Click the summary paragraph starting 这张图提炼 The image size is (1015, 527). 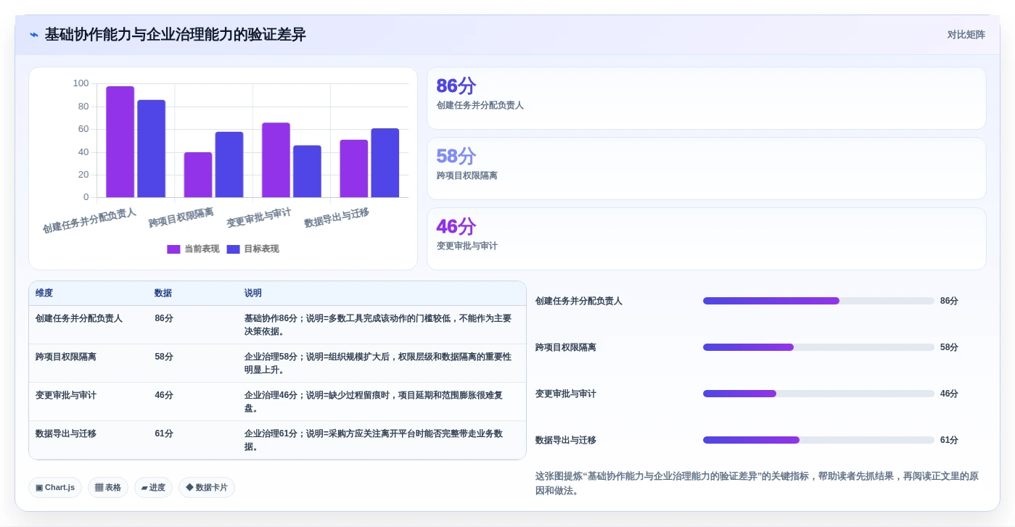coord(757,484)
